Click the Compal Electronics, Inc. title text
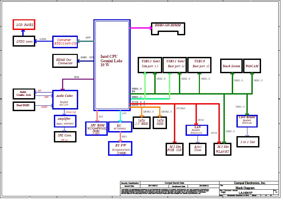This screenshot has width=283, height=200. pos(250,183)
